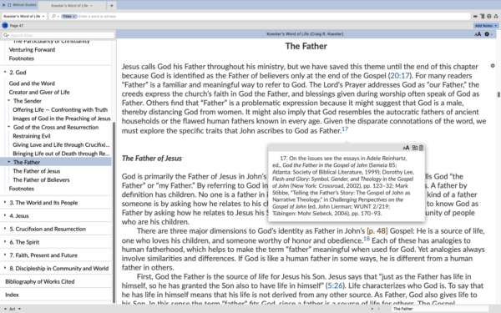Open pane settings gear icon
Viewport: 501px width, 313px height.
(x=487, y=34)
